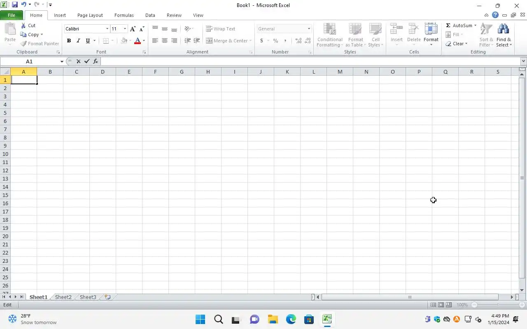Click the Find & Select button

(x=503, y=35)
